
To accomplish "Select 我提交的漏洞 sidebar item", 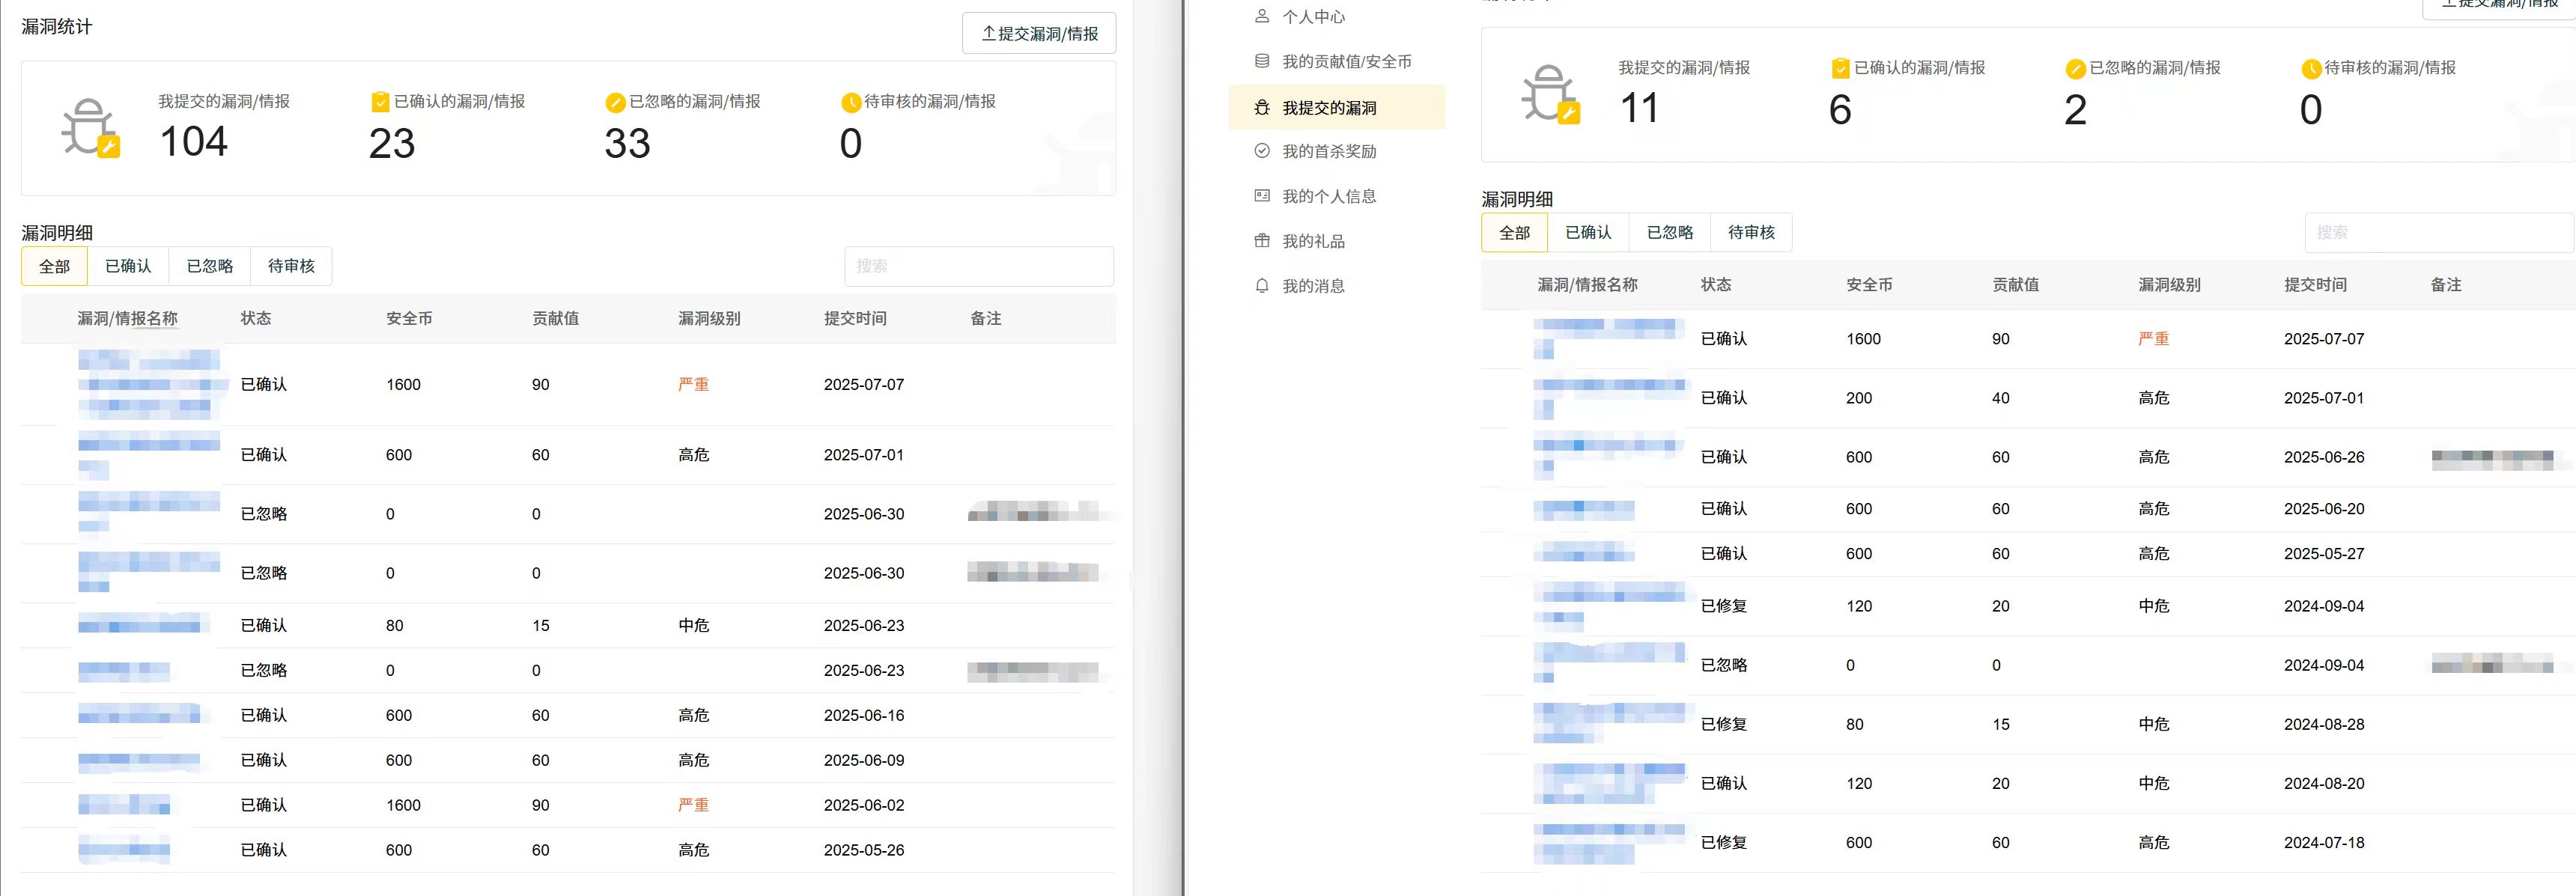I will [x=1336, y=107].
